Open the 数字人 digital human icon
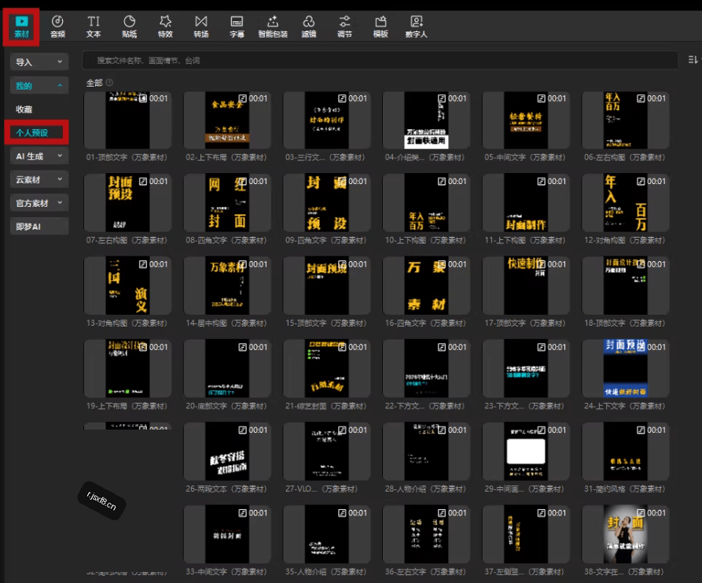Image resolution: width=702 pixels, height=583 pixels. (x=417, y=27)
